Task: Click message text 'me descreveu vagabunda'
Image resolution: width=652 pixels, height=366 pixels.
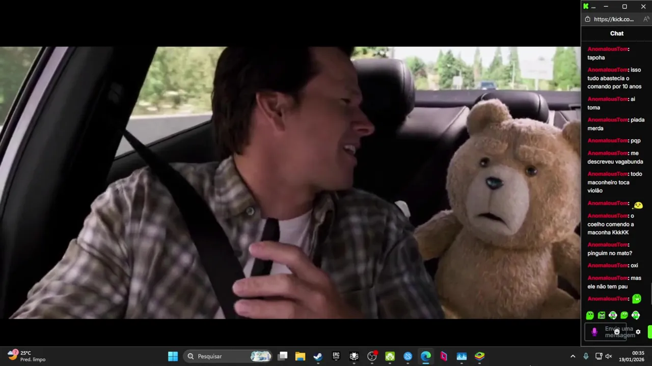Action: (615, 158)
